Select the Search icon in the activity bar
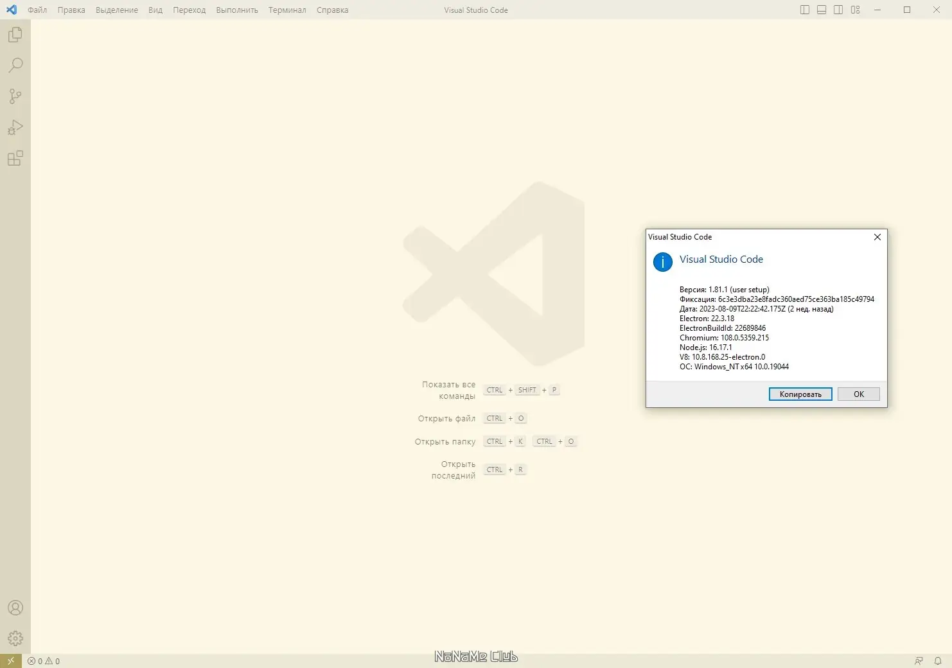The image size is (952, 668). (15, 65)
